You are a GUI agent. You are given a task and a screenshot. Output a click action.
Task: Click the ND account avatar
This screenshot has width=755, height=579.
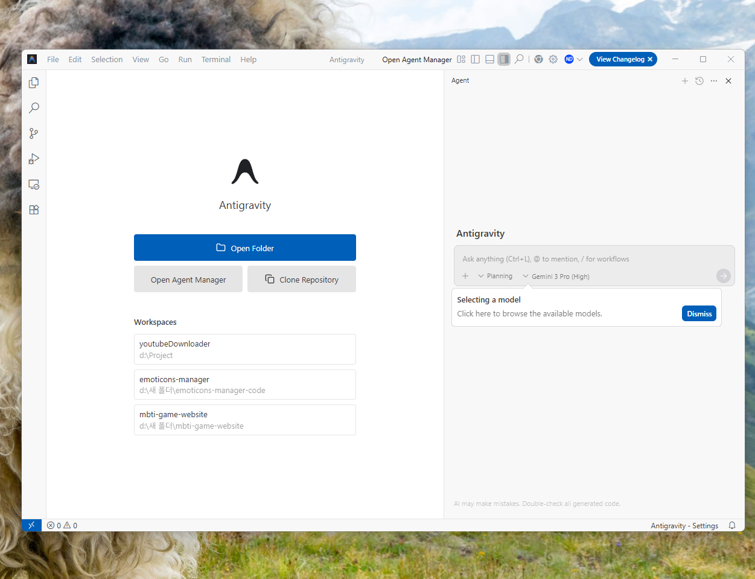(569, 59)
